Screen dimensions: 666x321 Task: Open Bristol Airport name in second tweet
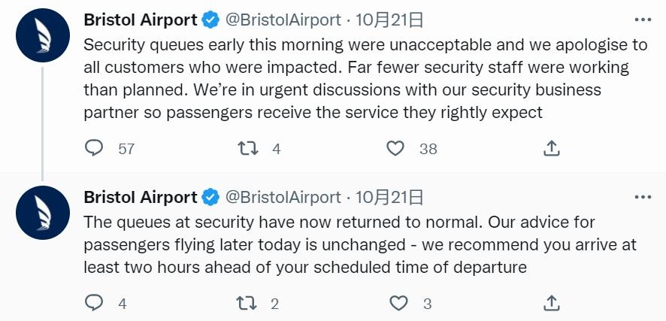[x=141, y=197]
